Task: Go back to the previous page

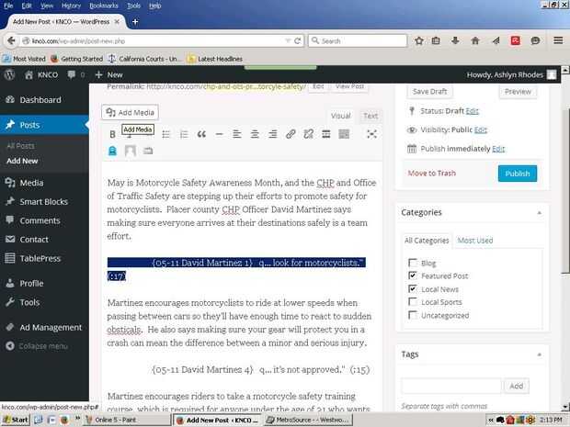Action: coord(11,40)
